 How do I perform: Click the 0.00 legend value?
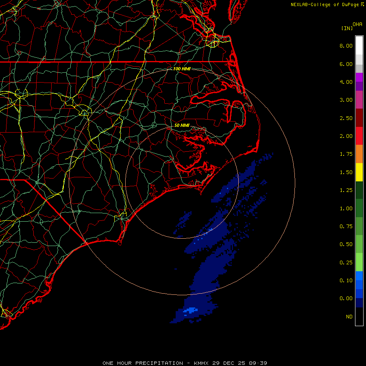[x=346, y=298]
